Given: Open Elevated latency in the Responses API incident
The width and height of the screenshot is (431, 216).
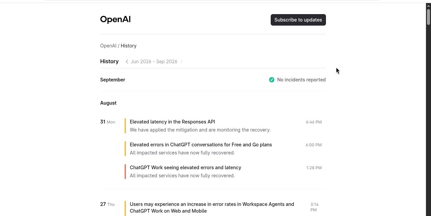Looking at the screenshot, I should 172,122.
